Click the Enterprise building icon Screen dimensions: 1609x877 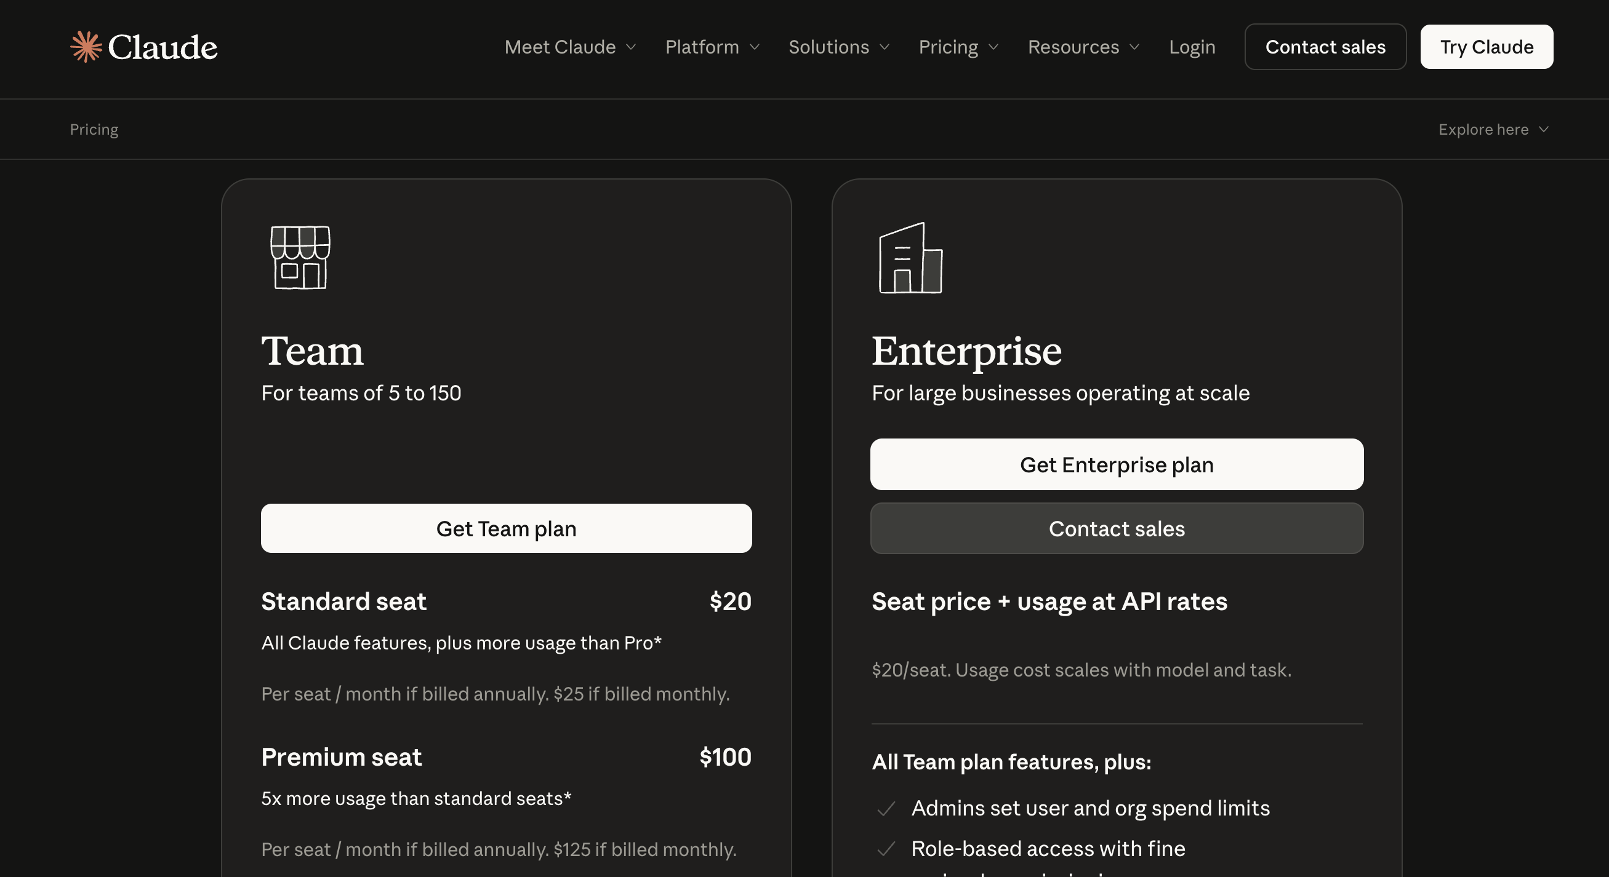[x=911, y=257]
